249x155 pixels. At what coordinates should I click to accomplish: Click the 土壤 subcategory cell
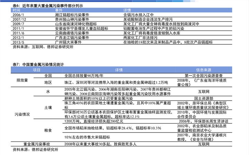pos(48,108)
